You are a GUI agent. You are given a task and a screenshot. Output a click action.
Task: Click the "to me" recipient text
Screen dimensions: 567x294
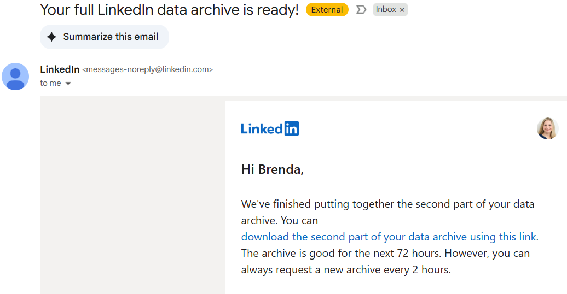(x=50, y=83)
